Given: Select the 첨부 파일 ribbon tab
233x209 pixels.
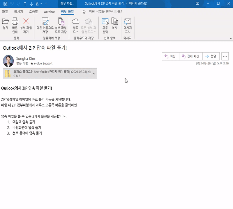Looking at the screenshot, I should coord(68,12).
